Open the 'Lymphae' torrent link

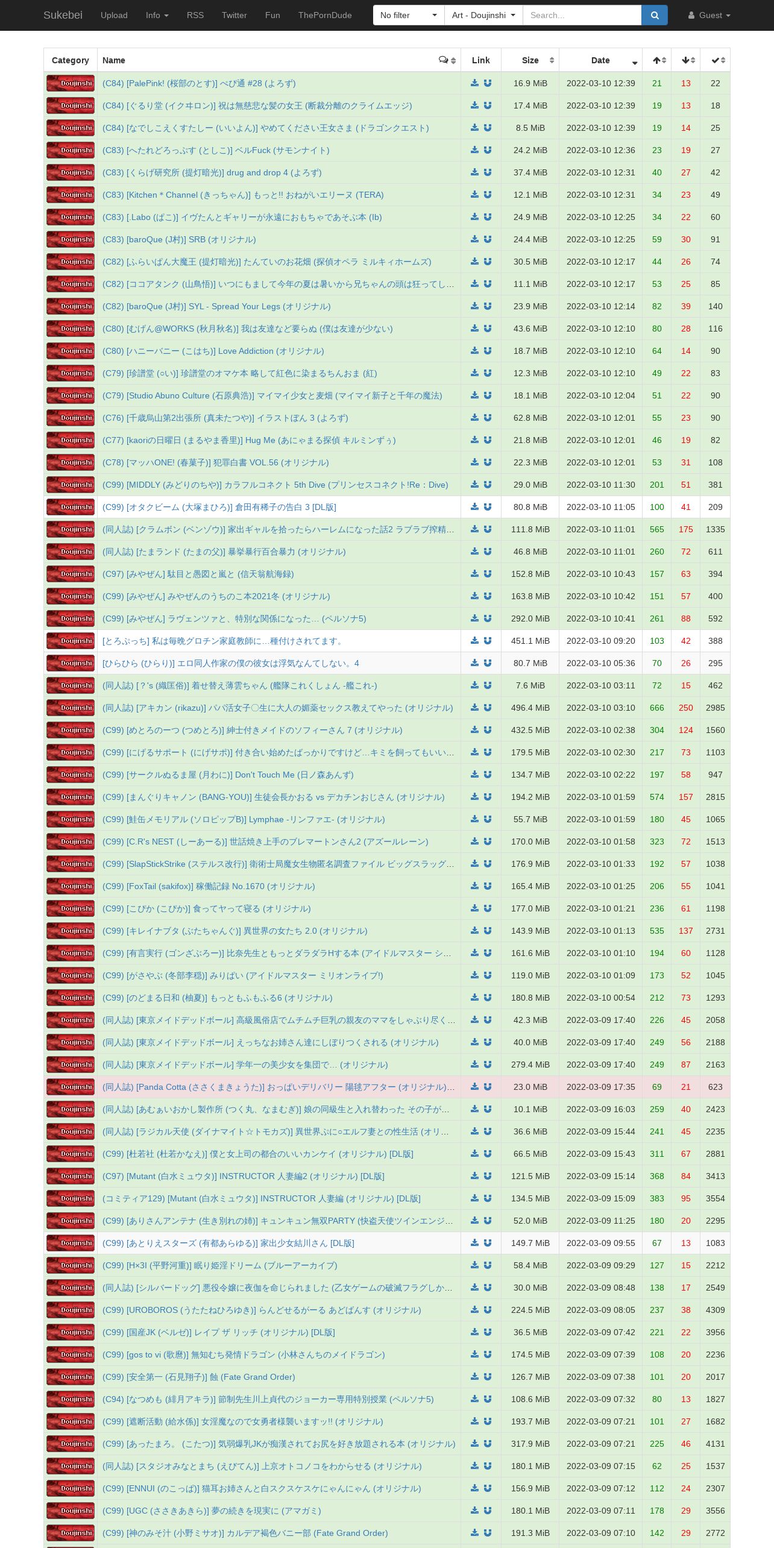pyautogui.click(x=244, y=819)
